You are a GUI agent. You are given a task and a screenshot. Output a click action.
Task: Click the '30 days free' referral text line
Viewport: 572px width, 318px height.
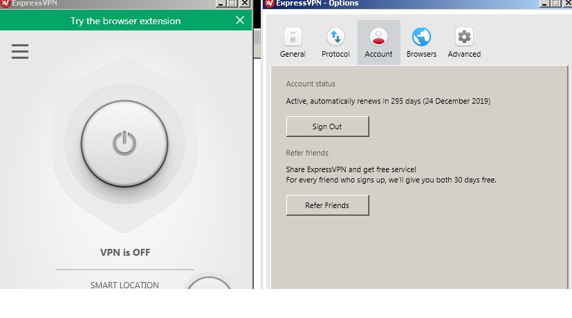coord(391,180)
